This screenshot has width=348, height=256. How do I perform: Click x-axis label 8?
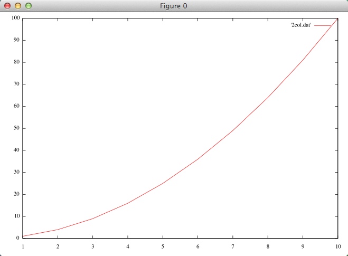pos(268,246)
